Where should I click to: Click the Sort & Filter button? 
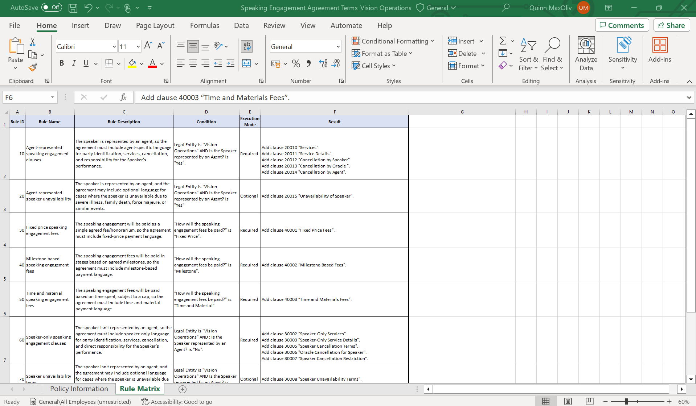click(528, 54)
